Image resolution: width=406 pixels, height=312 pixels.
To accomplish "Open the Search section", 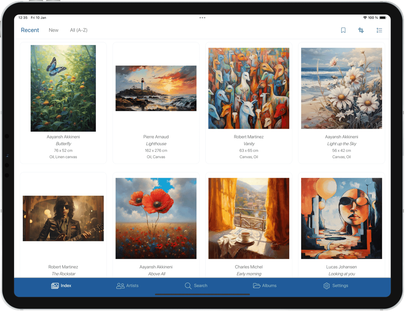I will 196,286.
